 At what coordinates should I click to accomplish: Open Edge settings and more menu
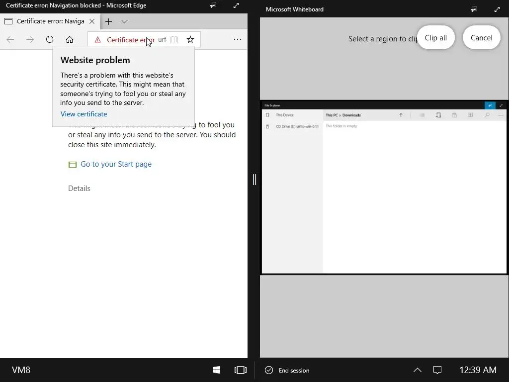(238, 39)
